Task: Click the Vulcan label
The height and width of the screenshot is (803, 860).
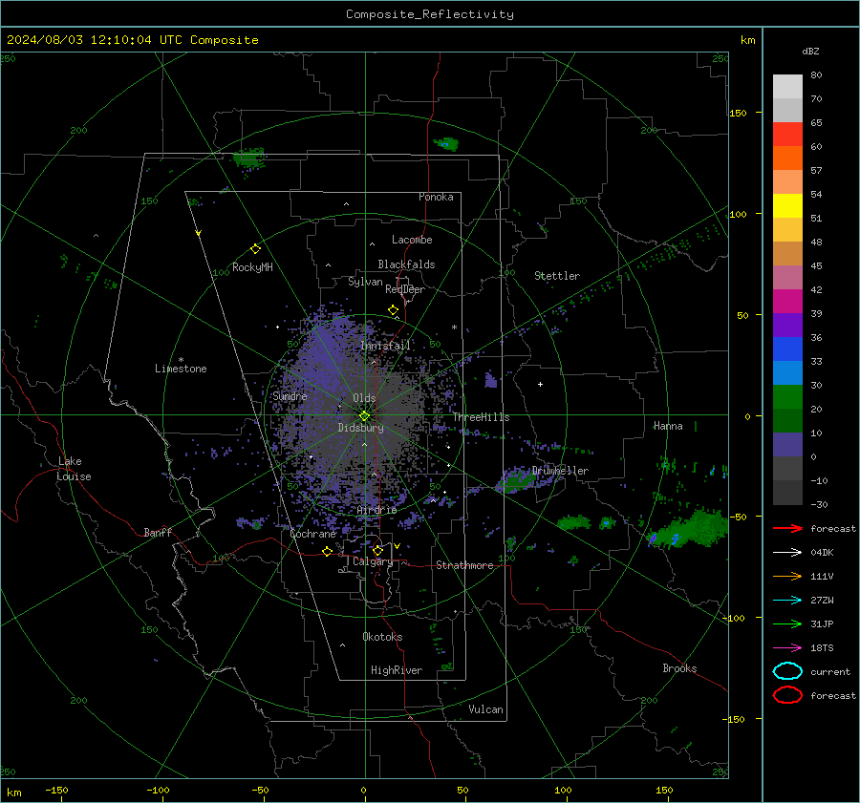Action: [485, 709]
